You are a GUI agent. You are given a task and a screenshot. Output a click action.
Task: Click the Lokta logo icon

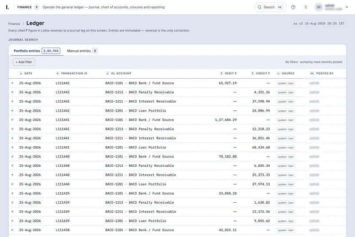click(x=7, y=7)
